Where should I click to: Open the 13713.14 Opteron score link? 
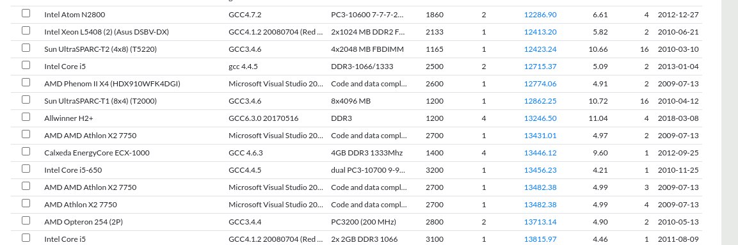tap(540, 222)
